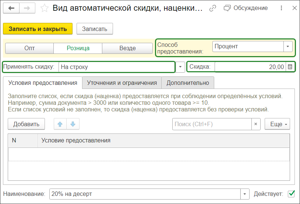
Task: Click the Скидка amount field 20,00
Action: (x=250, y=67)
